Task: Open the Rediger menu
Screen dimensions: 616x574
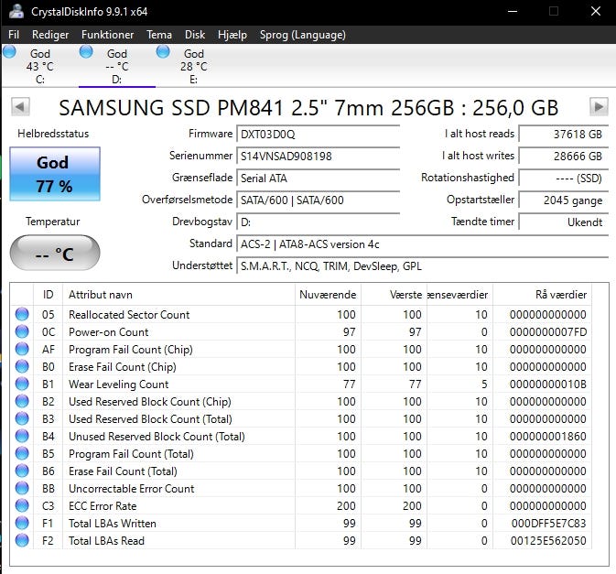Action: 50,35
